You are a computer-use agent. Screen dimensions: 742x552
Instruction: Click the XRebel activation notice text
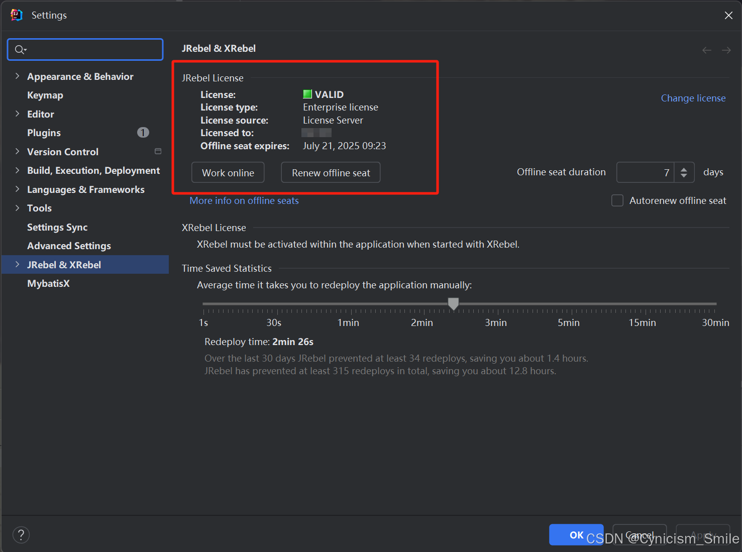358,244
